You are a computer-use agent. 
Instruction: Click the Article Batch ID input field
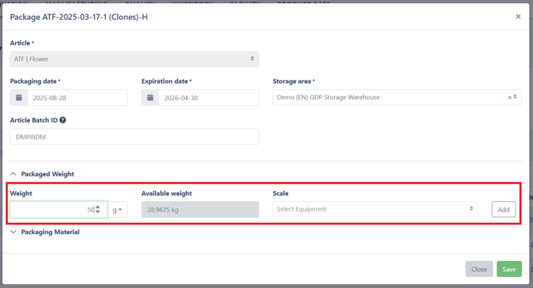coord(134,137)
